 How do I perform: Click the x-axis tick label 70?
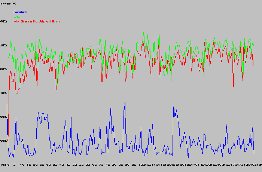(101, 165)
